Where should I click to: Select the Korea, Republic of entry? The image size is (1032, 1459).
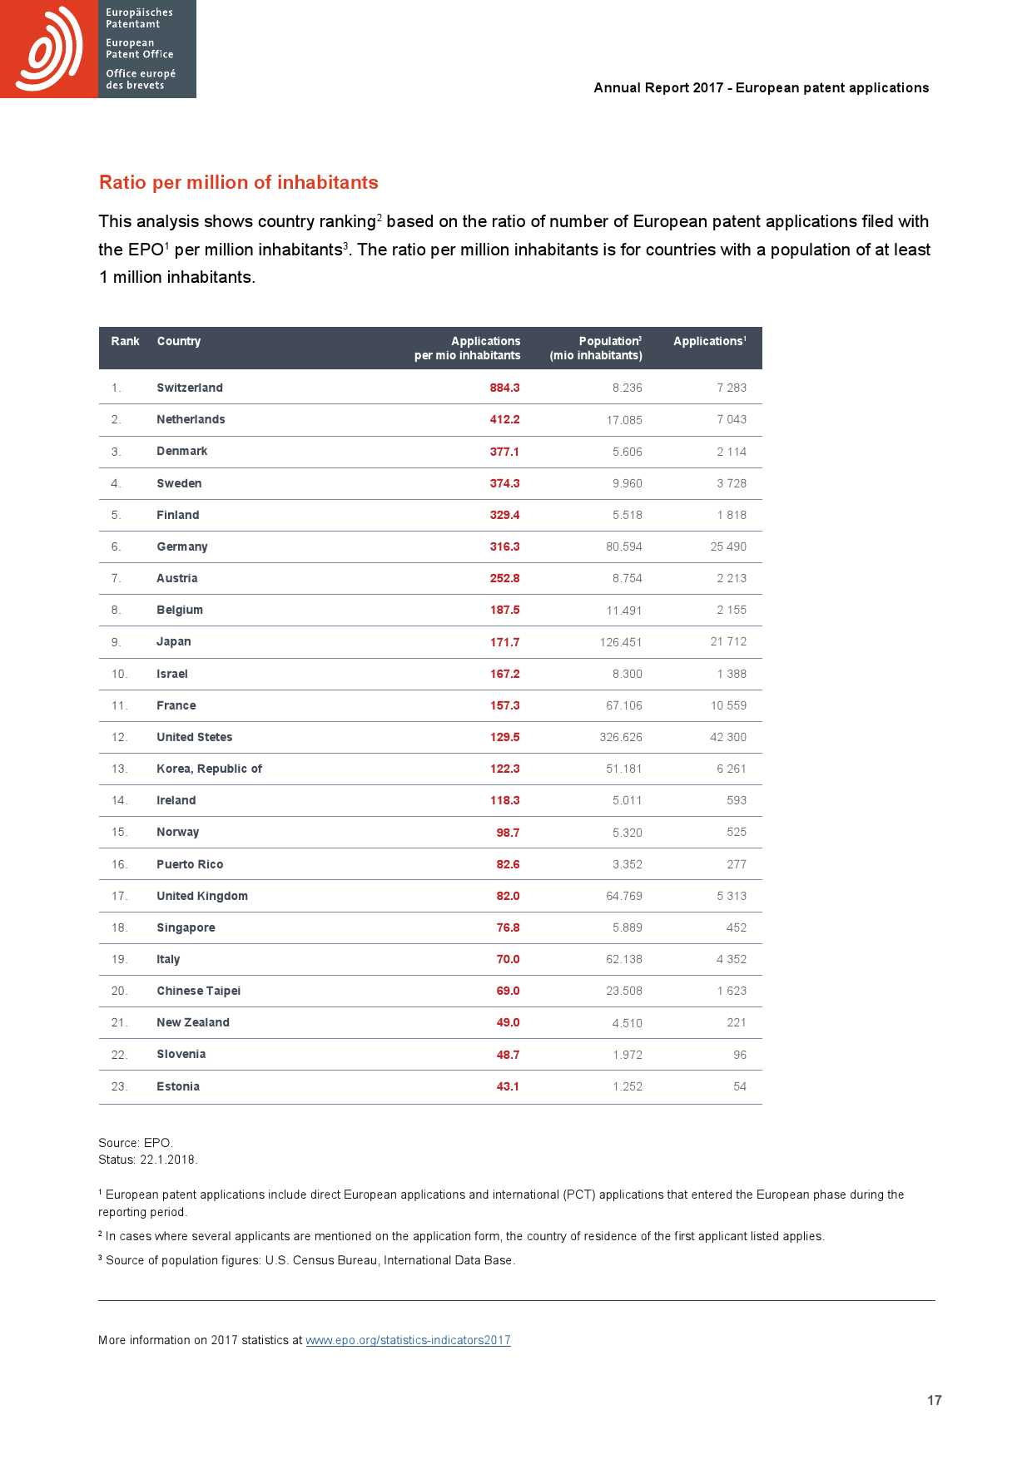210,769
